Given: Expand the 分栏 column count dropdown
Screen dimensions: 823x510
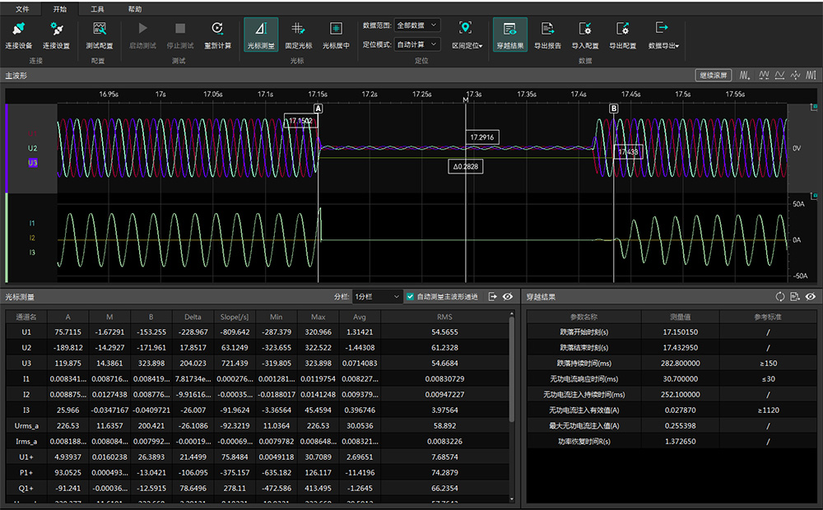Looking at the screenshot, I should (x=377, y=296).
